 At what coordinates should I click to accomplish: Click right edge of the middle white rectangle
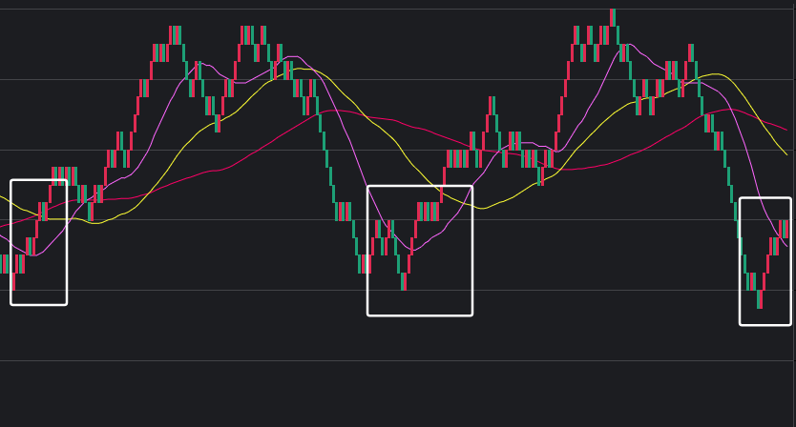[x=471, y=250]
